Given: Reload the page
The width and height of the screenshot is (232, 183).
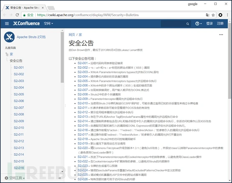Looking at the screenshot, I should pyautogui.click(x=17, y=15).
